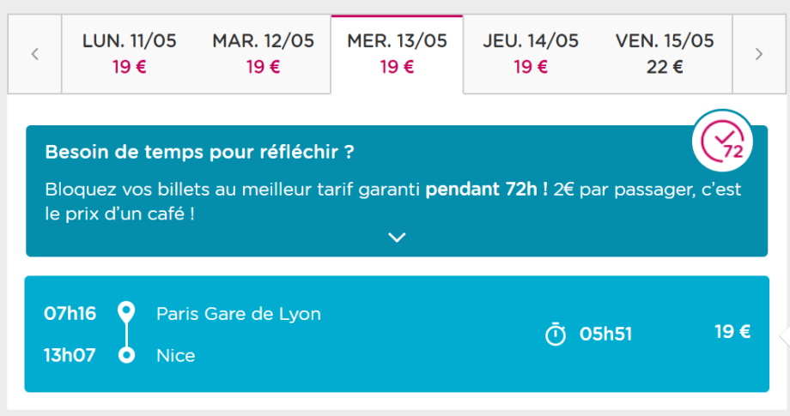The image size is (790, 416).
Task: Switch to the MAR. 12/05 tab
Action: click(263, 53)
